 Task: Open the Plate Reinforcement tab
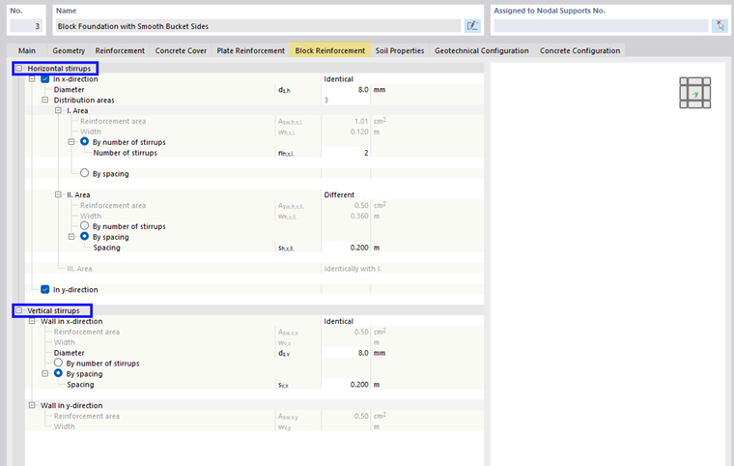point(250,50)
